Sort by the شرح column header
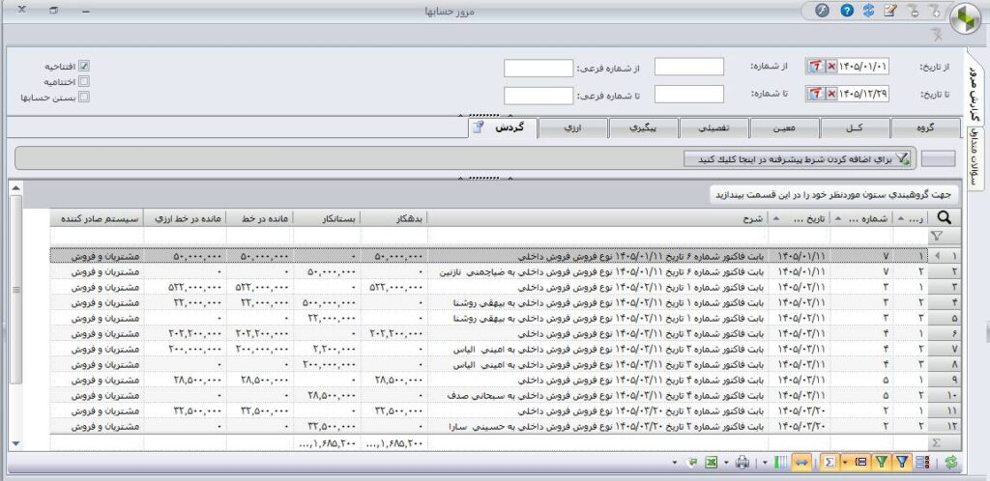990x481 pixels. 597,218
